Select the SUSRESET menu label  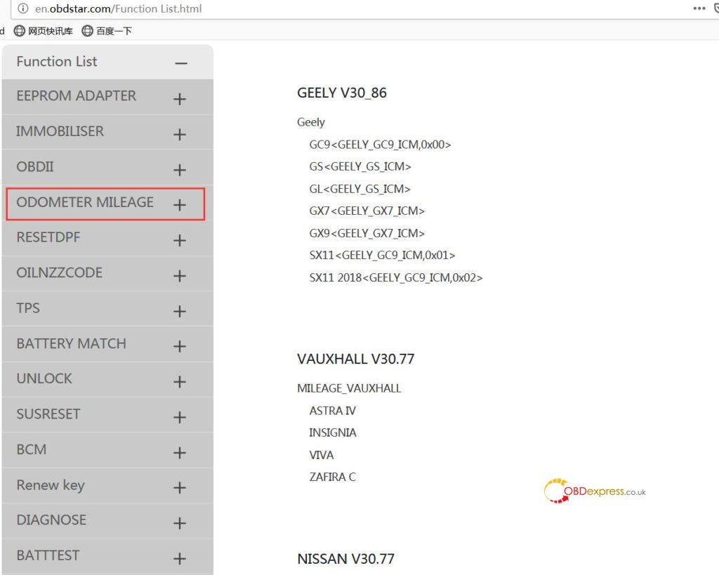48,414
